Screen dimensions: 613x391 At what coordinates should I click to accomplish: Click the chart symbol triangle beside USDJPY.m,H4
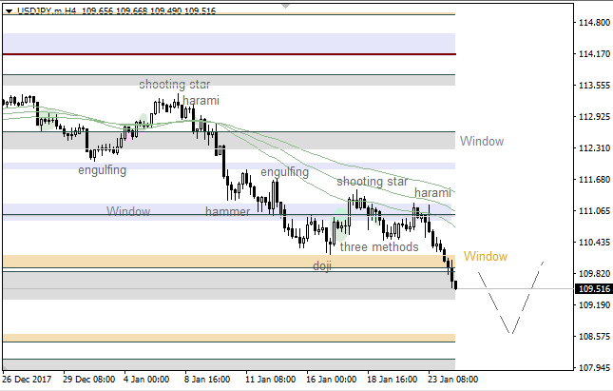[9, 8]
